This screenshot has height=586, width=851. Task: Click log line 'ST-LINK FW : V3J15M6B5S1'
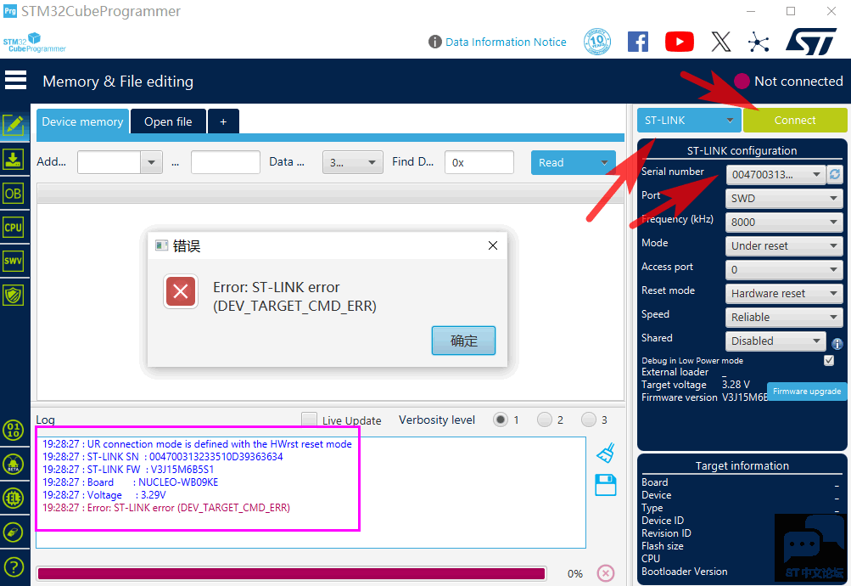(x=128, y=470)
